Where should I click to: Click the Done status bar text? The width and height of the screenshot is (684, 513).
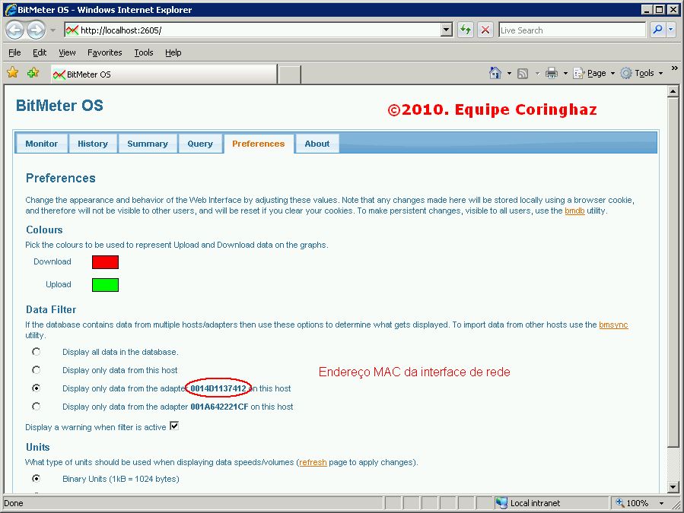(x=14, y=503)
